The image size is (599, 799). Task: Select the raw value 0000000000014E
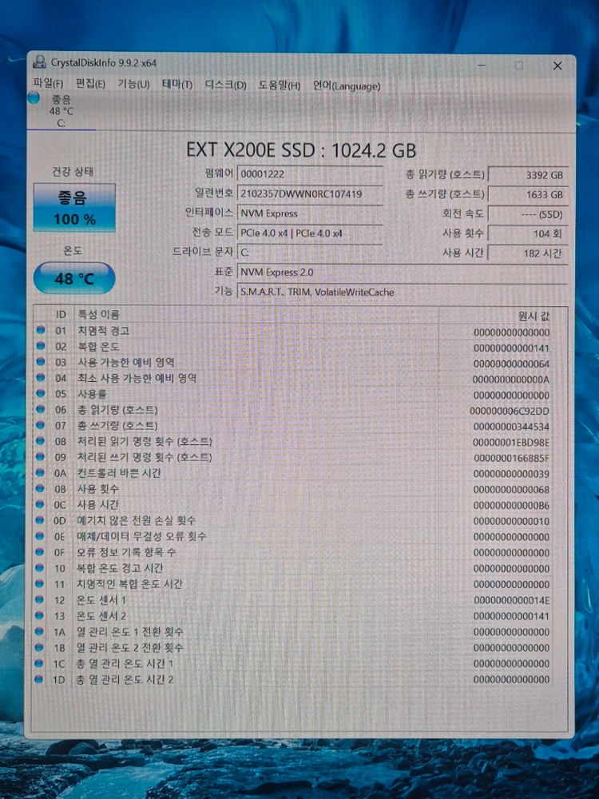(511, 600)
